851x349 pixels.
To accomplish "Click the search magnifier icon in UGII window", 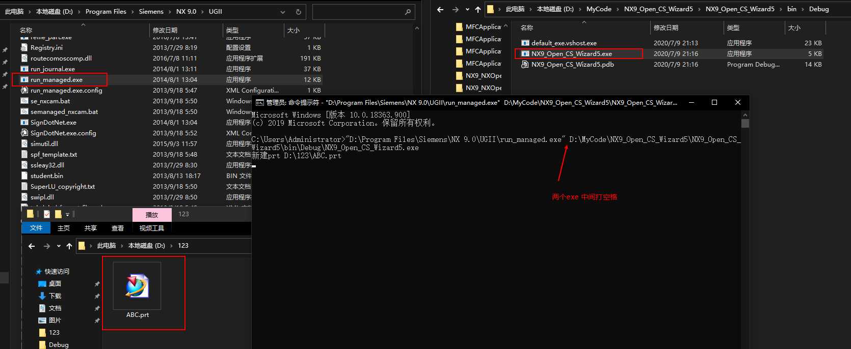I will [x=407, y=12].
